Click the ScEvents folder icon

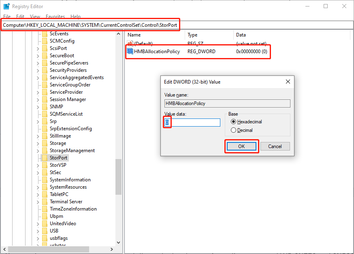pos(45,34)
